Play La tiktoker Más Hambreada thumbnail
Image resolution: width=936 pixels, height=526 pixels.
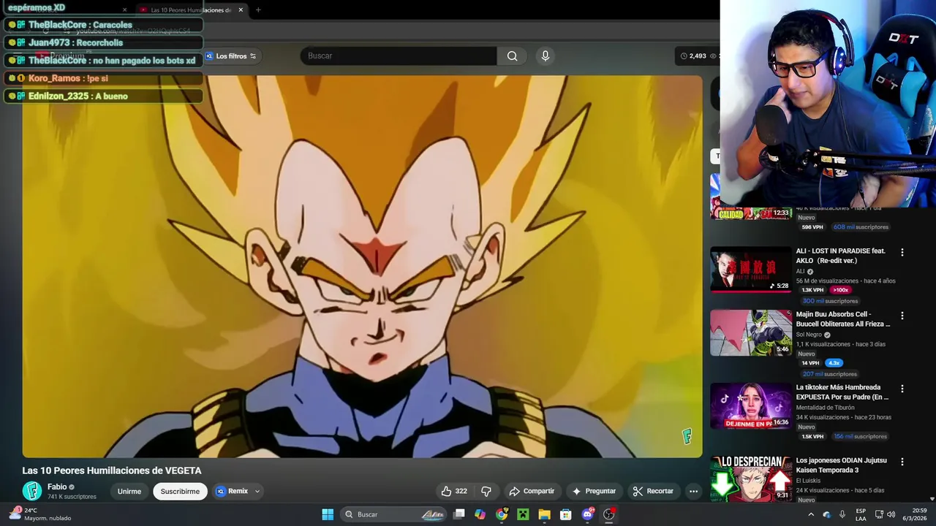pos(751,405)
